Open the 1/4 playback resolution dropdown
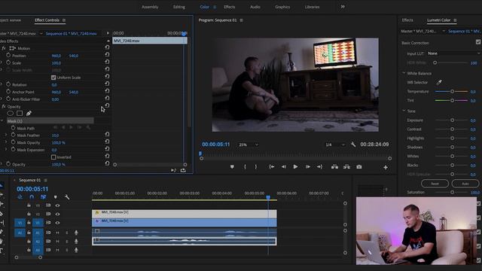Image resolution: width=482 pixels, height=271 pixels. tap(335, 145)
